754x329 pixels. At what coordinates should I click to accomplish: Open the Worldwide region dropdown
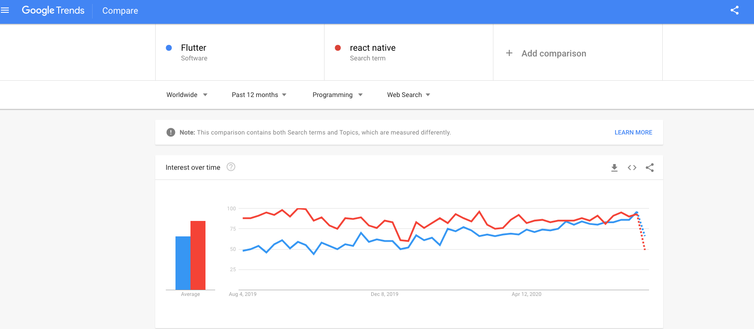click(x=187, y=95)
